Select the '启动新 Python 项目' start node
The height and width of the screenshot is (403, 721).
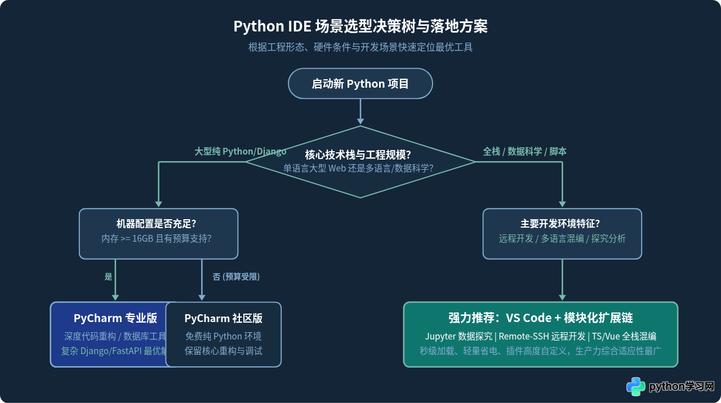360,84
